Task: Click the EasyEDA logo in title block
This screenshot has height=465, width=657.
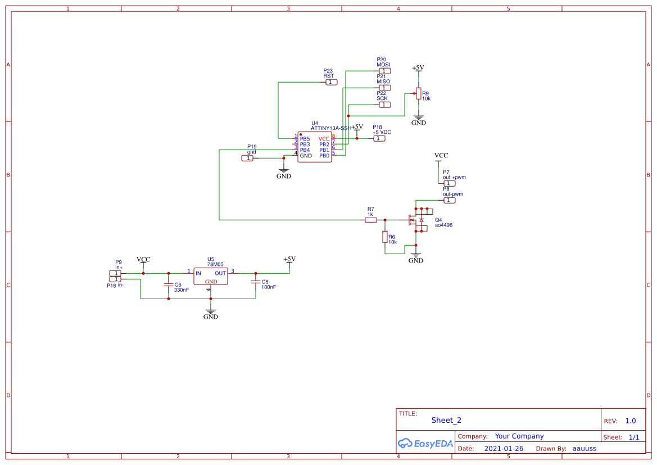Action: coord(425,444)
